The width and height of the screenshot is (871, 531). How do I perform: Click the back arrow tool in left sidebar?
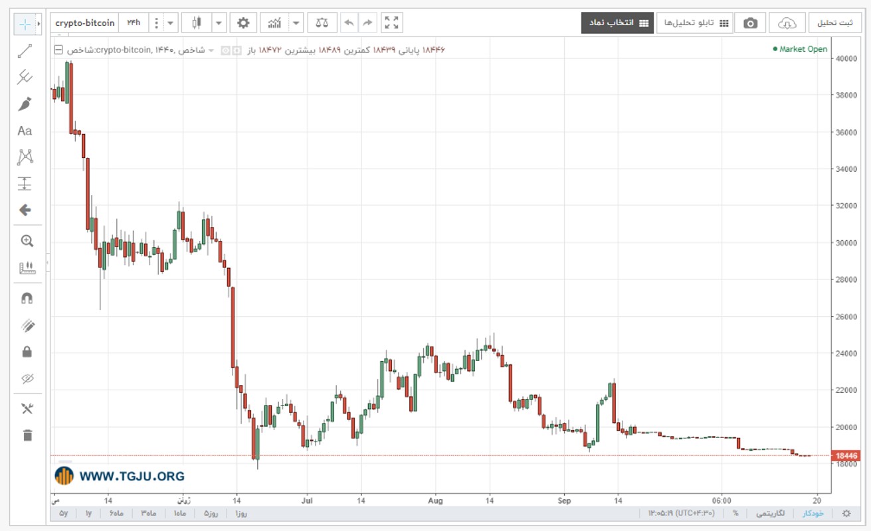[25, 210]
